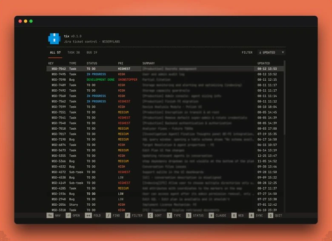
Task: Click the STATUS column header
Action: pyautogui.click(x=92, y=63)
